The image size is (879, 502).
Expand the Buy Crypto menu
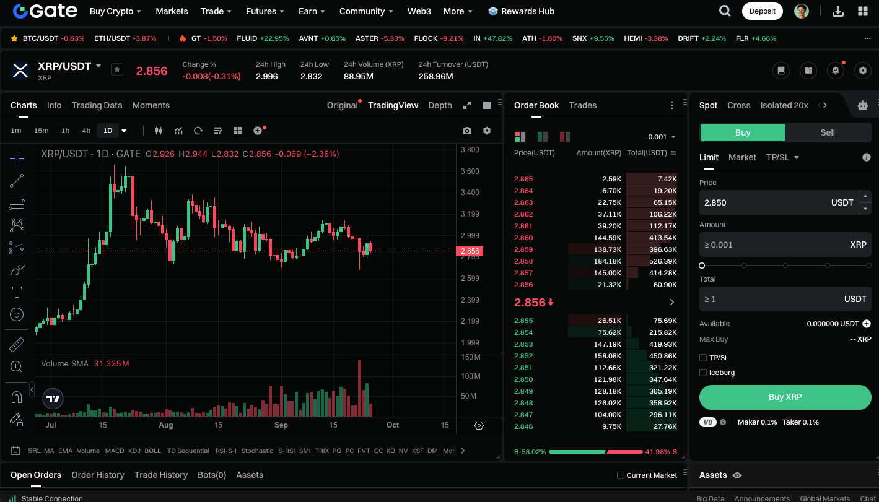pyautogui.click(x=116, y=11)
